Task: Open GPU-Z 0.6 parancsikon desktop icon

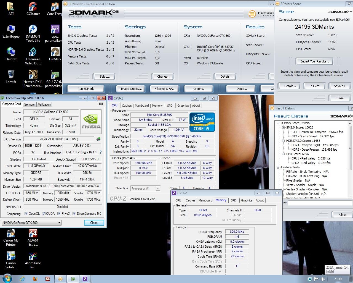Action: pos(54,79)
